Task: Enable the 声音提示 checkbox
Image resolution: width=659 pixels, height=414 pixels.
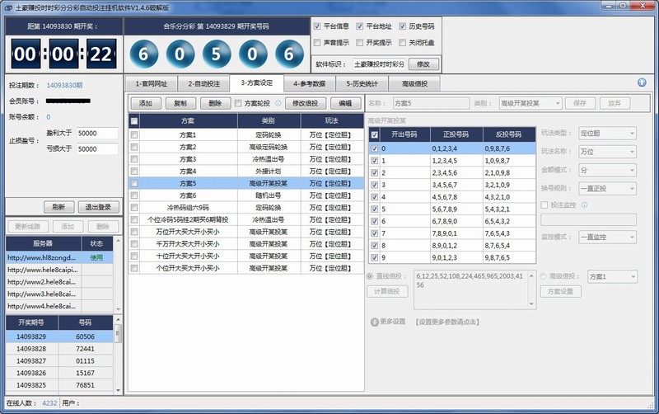Action: click(318, 42)
